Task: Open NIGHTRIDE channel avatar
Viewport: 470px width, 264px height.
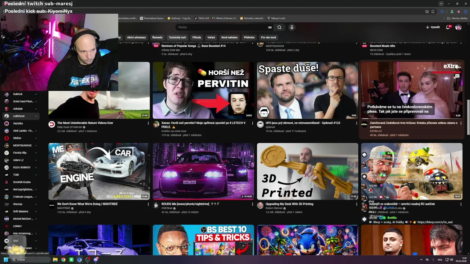Action: (52, 205)
